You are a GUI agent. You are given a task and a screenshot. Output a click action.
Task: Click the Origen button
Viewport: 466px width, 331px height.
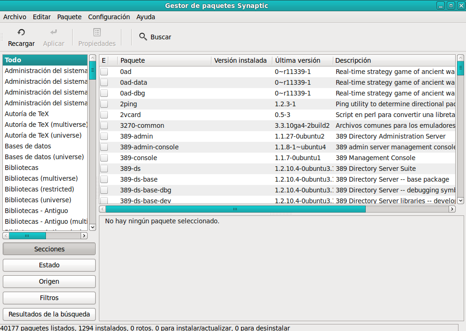click(49, 281)
